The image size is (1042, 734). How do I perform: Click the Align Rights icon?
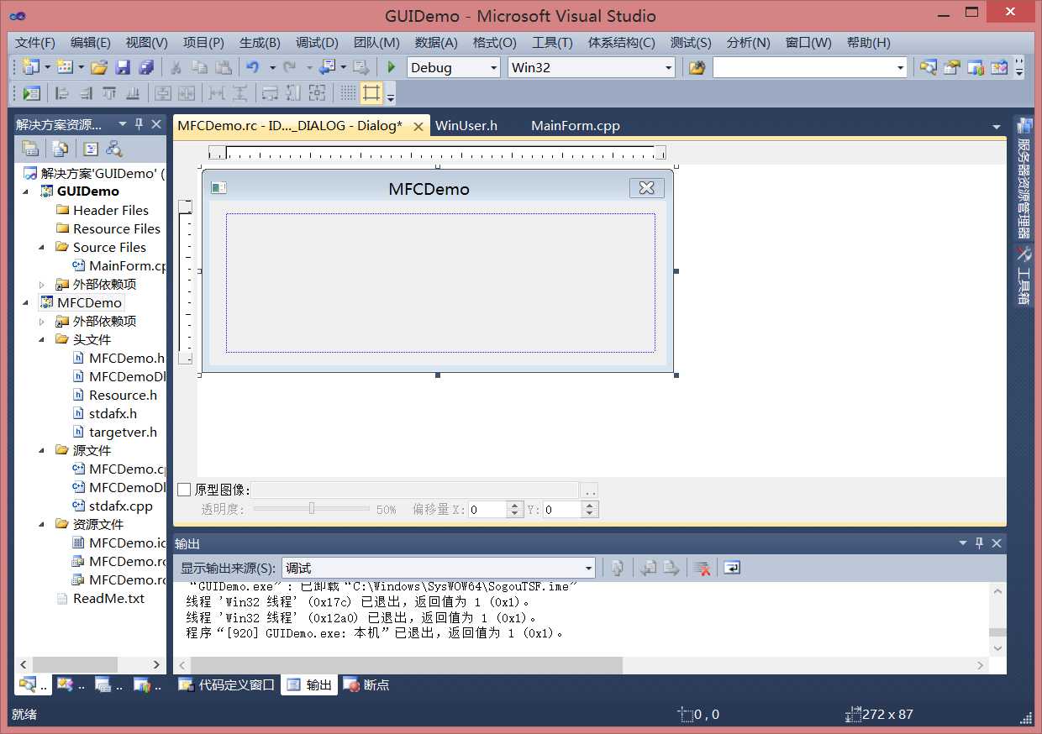86,93
